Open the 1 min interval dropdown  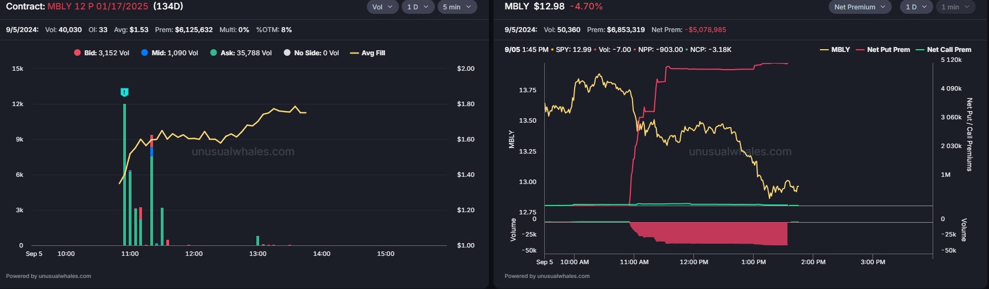[955, 7]
